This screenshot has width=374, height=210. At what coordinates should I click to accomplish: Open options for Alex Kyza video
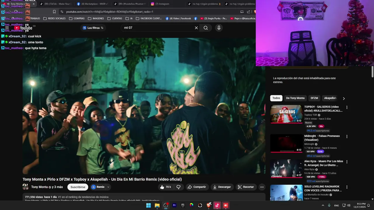(347, 162)
